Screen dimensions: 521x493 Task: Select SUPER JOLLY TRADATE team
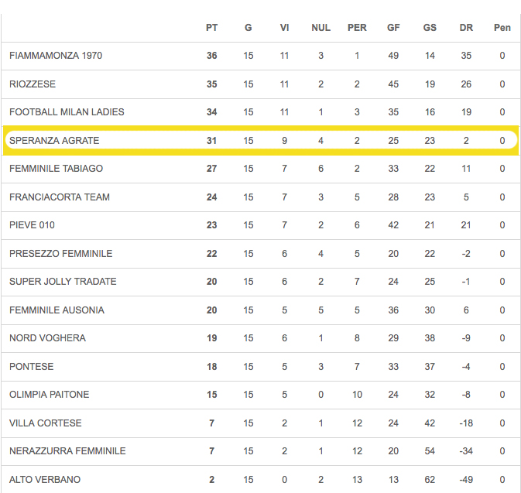tap(63, 282)
